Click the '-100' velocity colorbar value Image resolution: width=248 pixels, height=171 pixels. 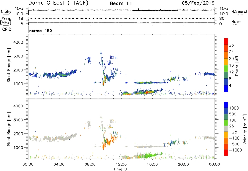[x=234, y=138]
